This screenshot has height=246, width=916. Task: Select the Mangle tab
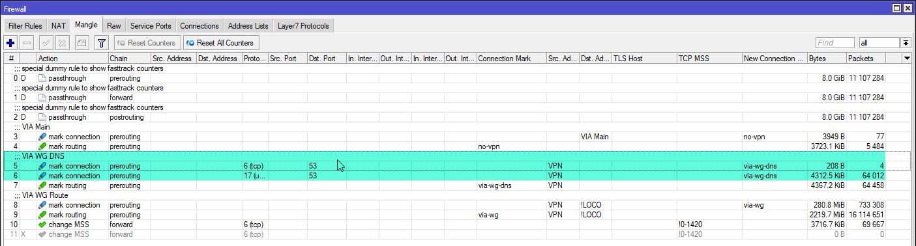[x=86, y=25]
